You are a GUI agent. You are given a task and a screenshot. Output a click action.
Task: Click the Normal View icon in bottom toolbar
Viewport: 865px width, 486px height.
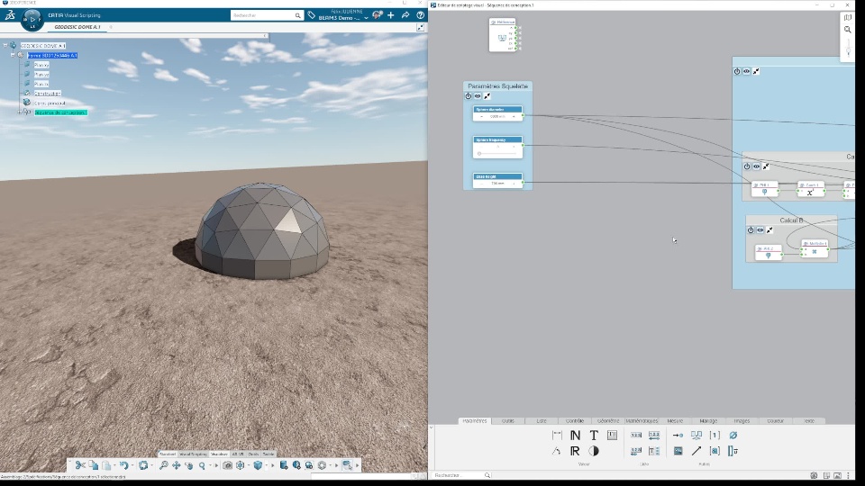pyautogui.click(x=241, y=465)
